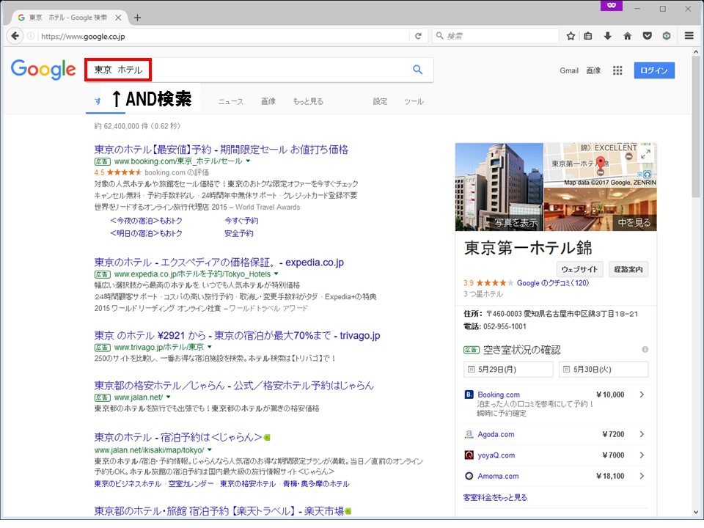Click the ログイン button
The image size is (704, 528).
pyautogui.click(x=654, y=70)
